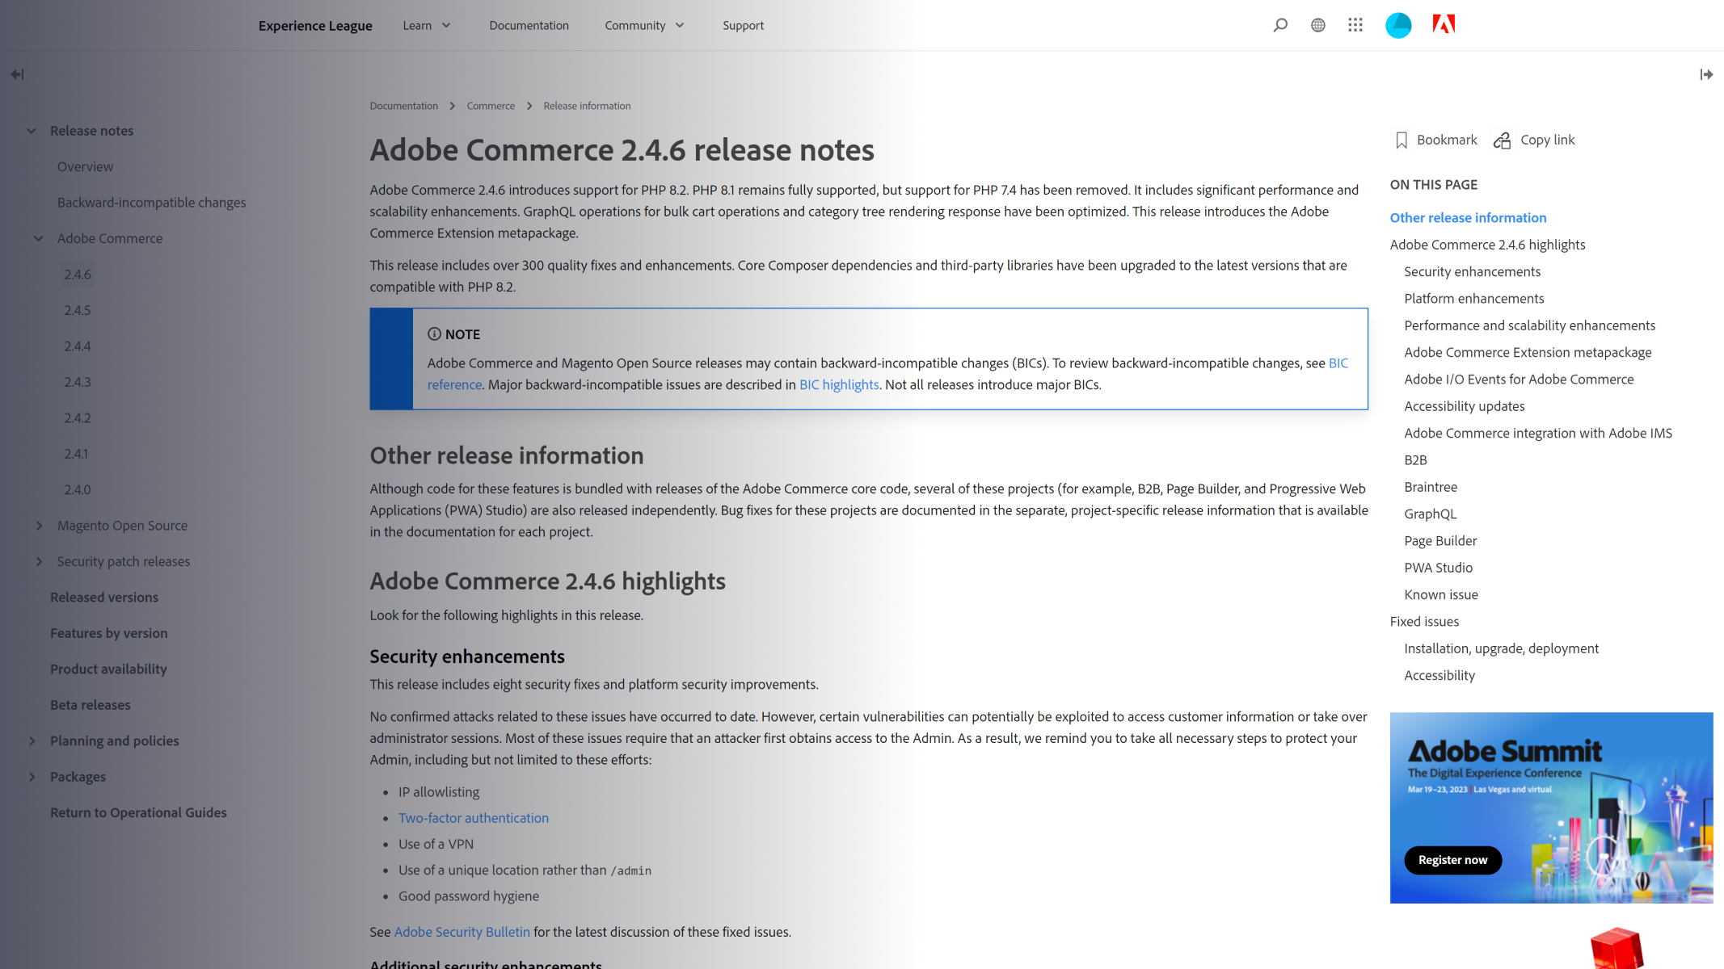1724x969 pixels.
Task: Open the language globe selector
Action: [x=1318, y=25]
